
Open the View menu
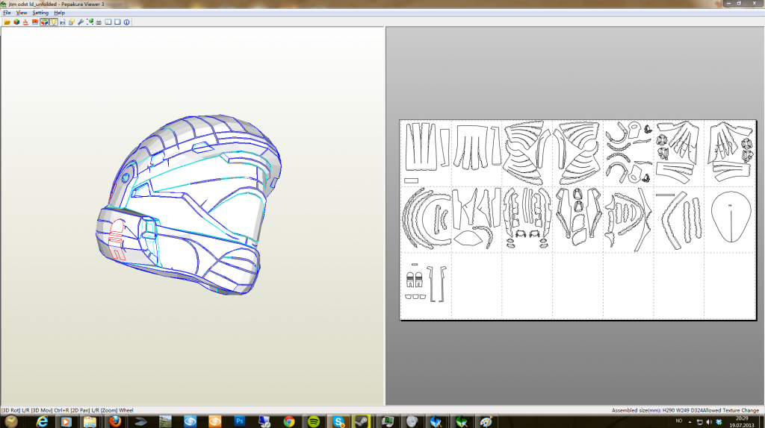[22, 13]
